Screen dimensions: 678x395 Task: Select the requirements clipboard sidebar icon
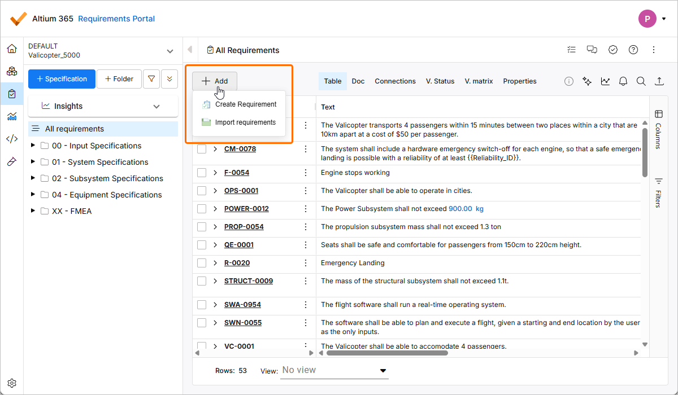point(11,94)
